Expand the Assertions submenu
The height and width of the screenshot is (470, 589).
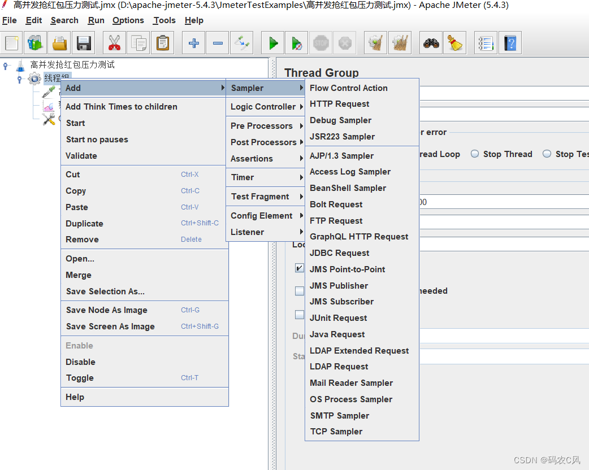coord(265,159)
